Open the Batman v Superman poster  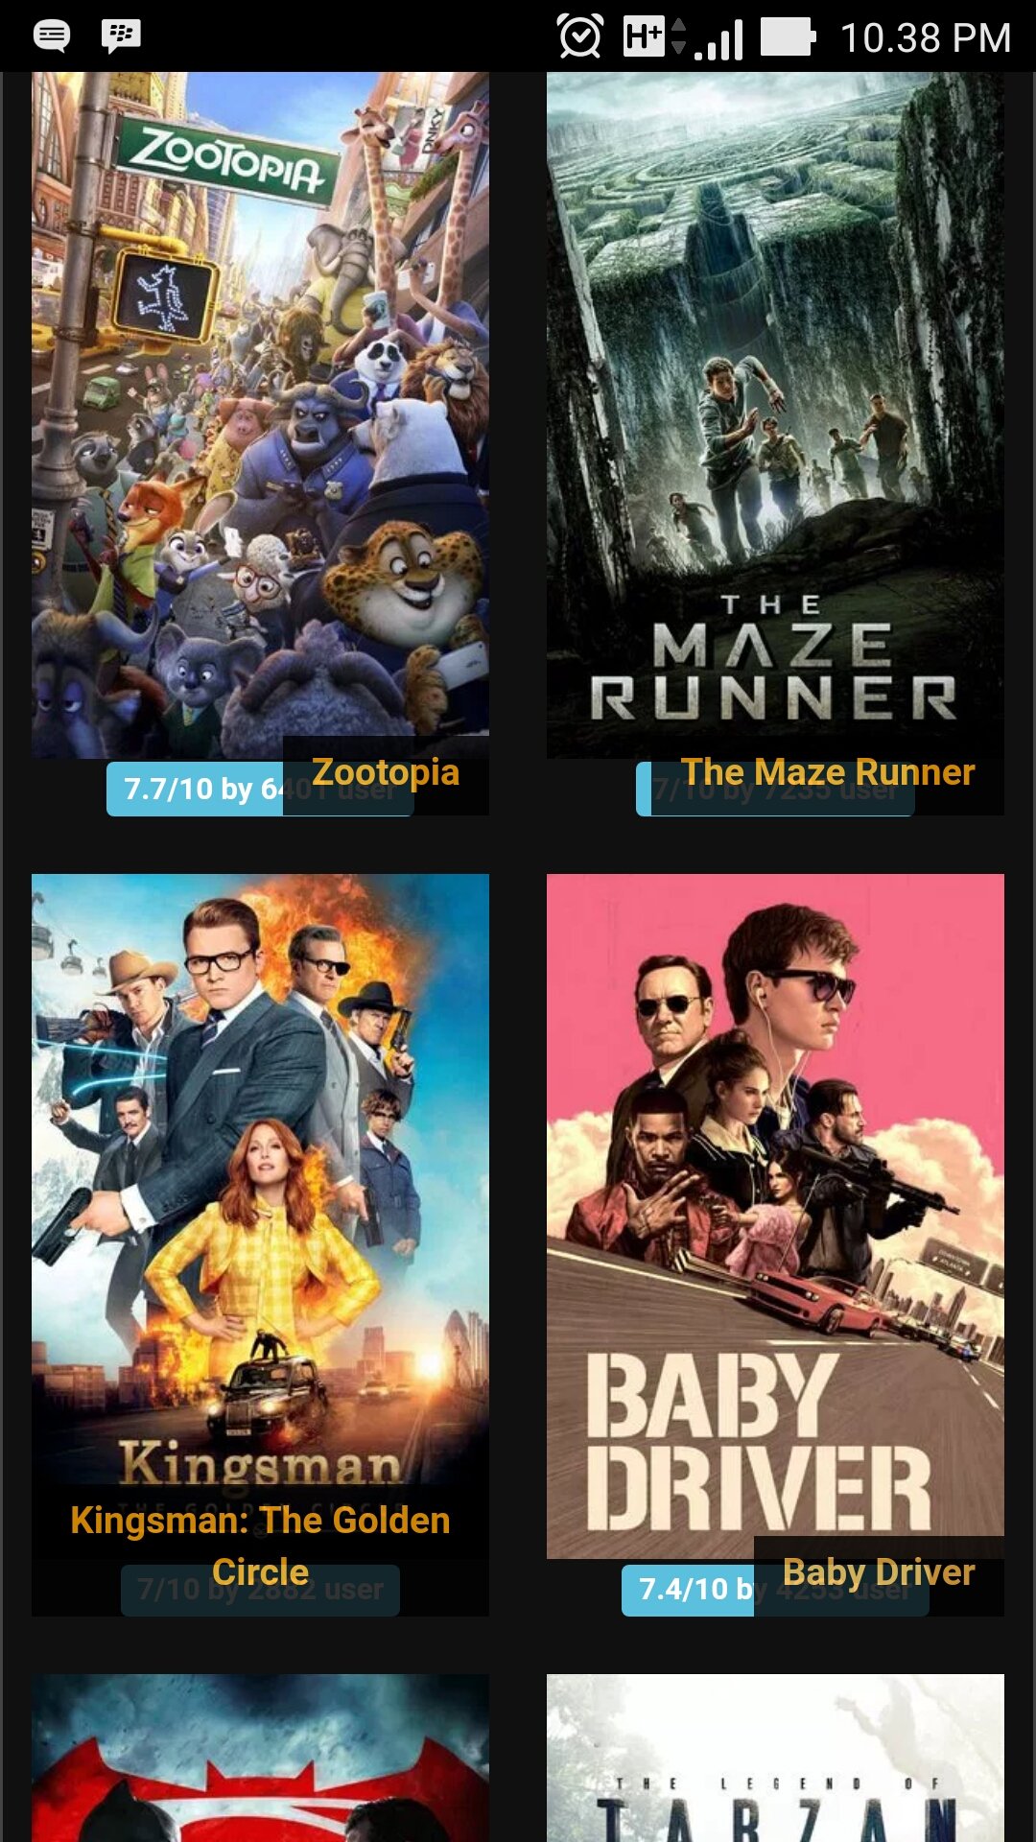[260, 1758]
